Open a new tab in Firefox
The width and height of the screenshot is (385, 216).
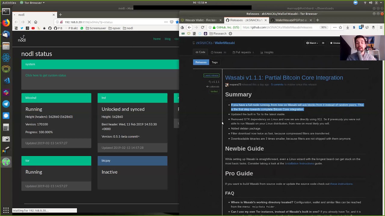pyautogui.click(x=60, y=14)
